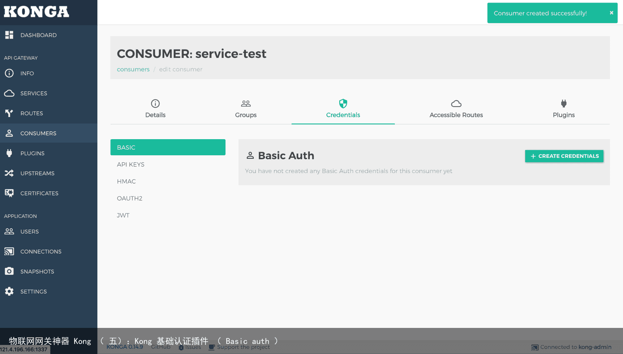
Task: Go to UPSTREAMS page
Action: (49, 173)
